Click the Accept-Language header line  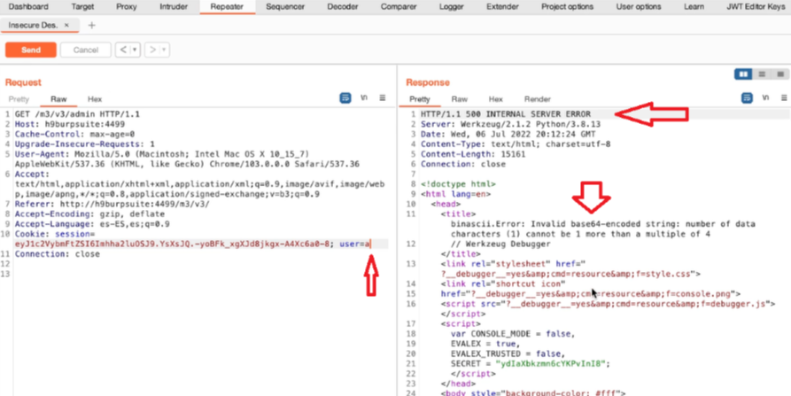click(92, 224)
